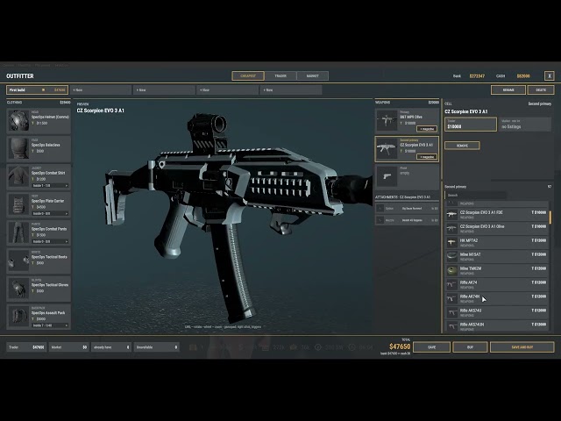561x421 pixels.
Task: Create a build in the last '+ New' slot
Action: point(291,89)
